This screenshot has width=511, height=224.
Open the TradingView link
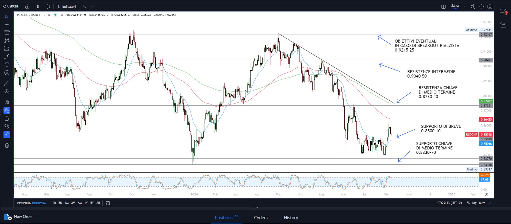click(x=39, y=203)
